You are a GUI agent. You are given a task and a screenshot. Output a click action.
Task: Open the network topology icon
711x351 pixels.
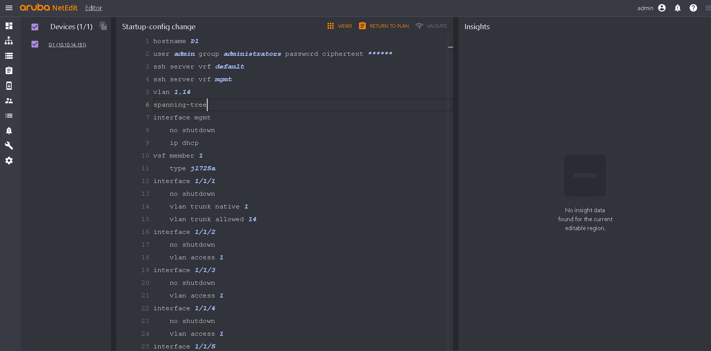pos(9,41)
